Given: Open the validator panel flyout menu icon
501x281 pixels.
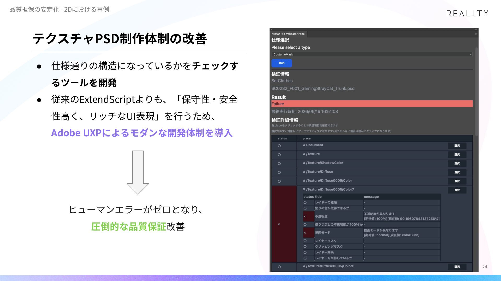Looking at the screenshot, I should 476,34.
